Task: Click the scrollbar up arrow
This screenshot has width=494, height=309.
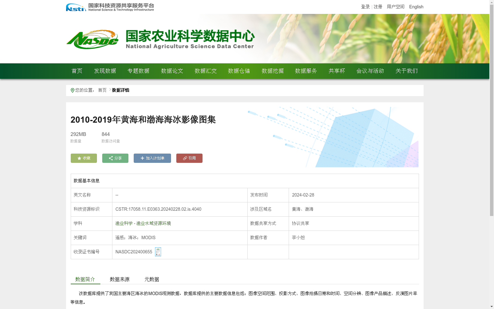Action: 492,2
